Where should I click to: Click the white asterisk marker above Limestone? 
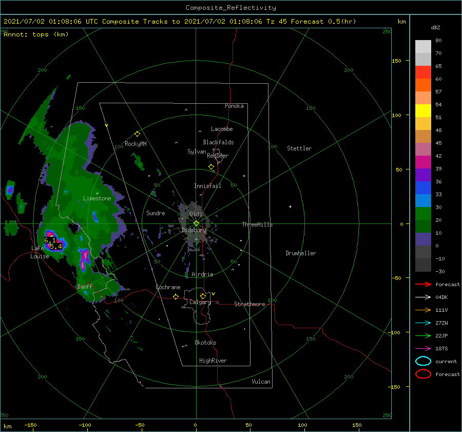tap(97, 194)
